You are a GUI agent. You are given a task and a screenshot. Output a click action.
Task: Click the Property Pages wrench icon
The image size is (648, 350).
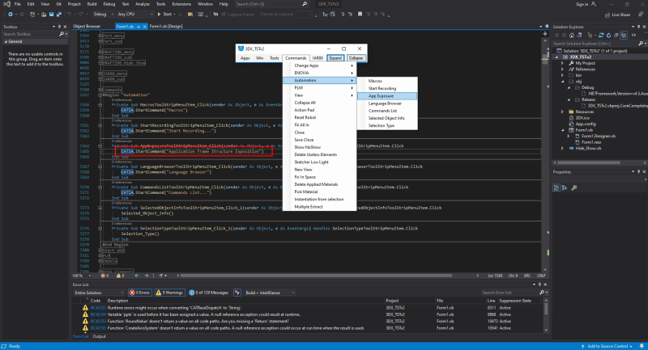coord(574,188)
